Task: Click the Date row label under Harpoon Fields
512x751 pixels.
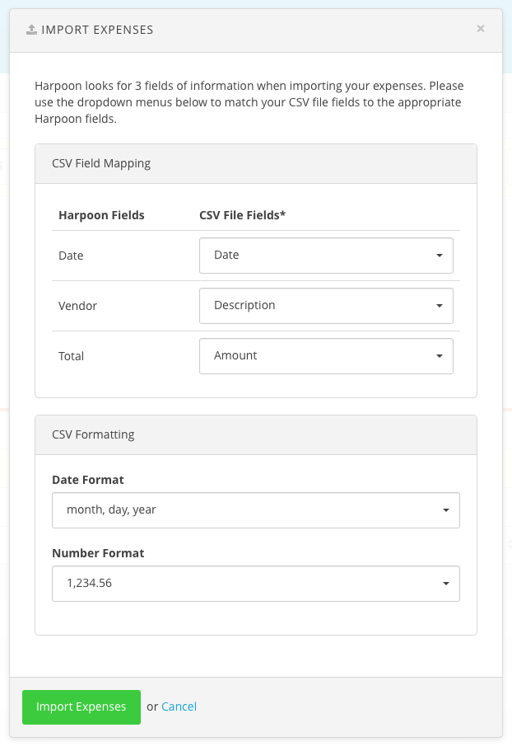Action: pyautogui.click(x=71, y=256)
